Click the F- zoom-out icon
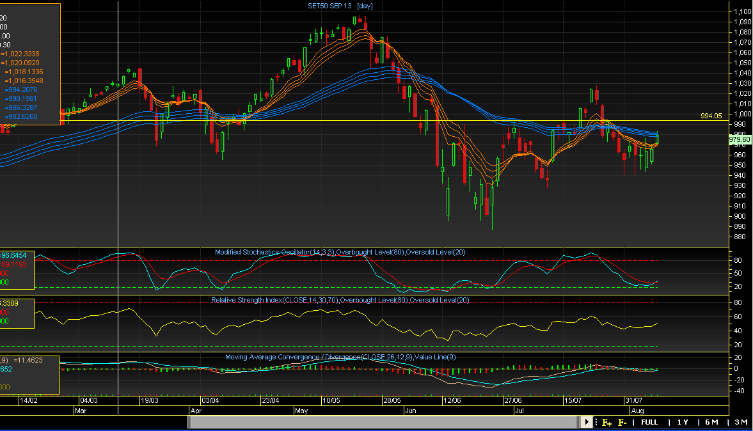The width and height of the screenshot is (753, 431). click(622, 422)
